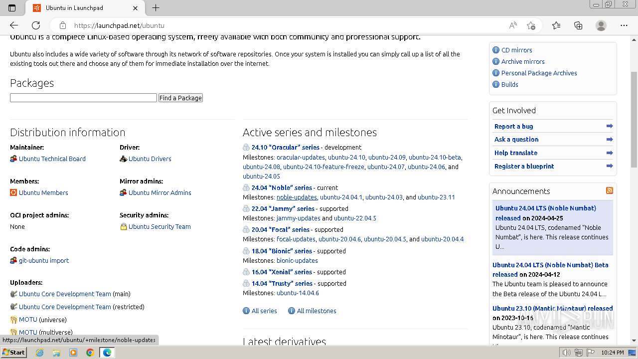Open the bionic-updates milestone link
This screenshot has height=359, width=638.
click(297, 260)
